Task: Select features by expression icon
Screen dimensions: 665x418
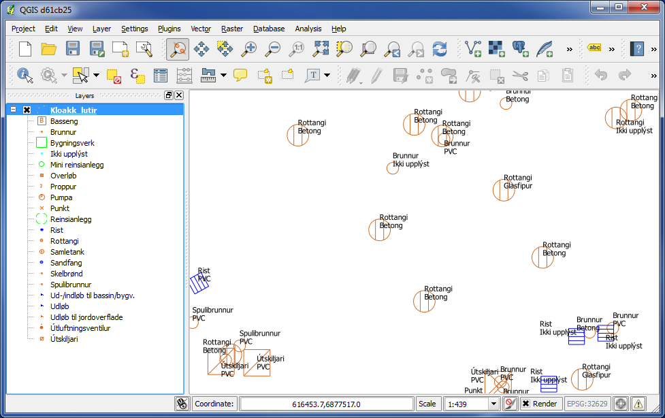Action: click(137, 76)
